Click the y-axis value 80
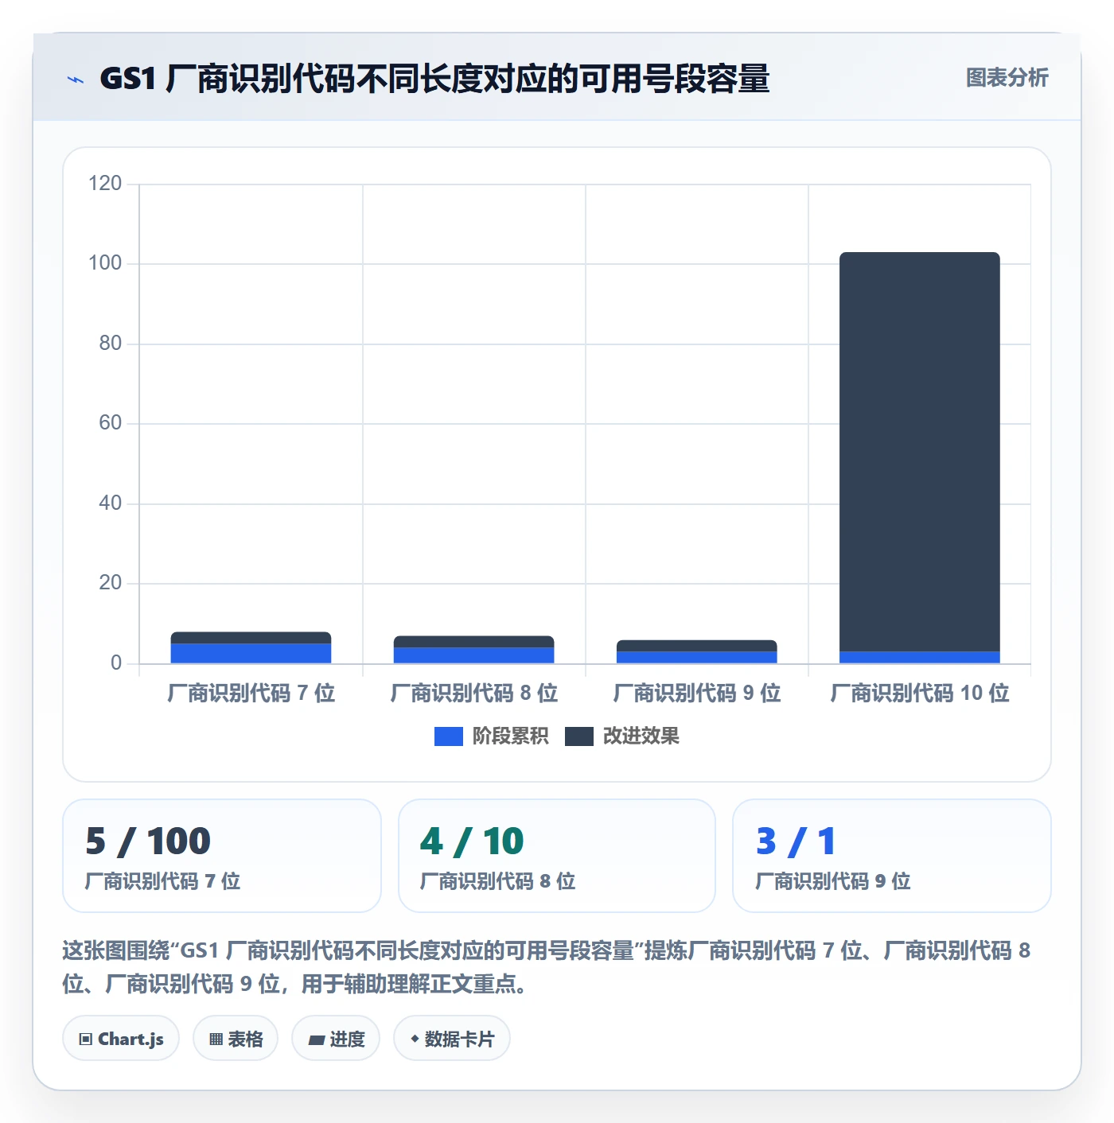Screen dimensions: 1114x1123 coord(110,344)
